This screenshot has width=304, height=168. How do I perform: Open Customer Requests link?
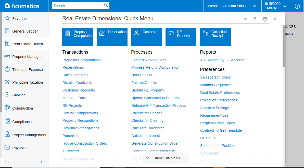point(79,90)
